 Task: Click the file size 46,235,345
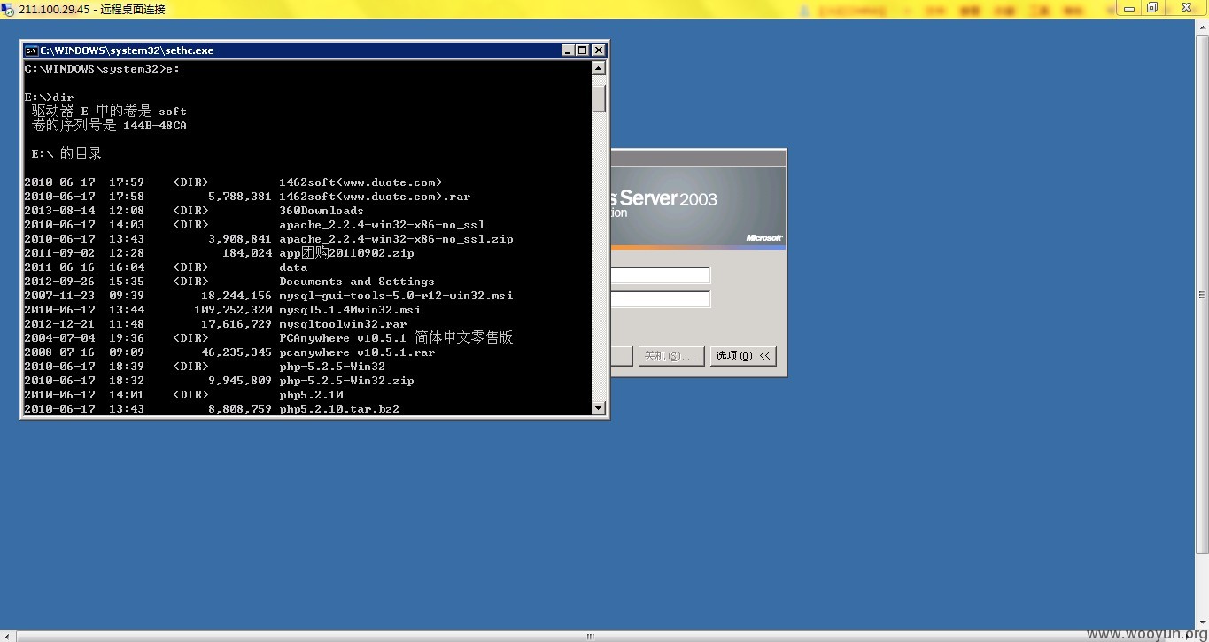[236, 352]
